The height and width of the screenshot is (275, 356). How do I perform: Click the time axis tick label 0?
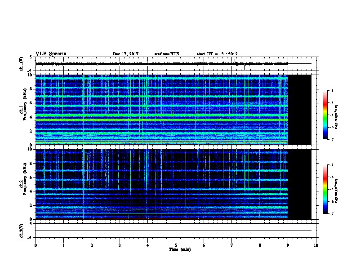coord(36,245)
